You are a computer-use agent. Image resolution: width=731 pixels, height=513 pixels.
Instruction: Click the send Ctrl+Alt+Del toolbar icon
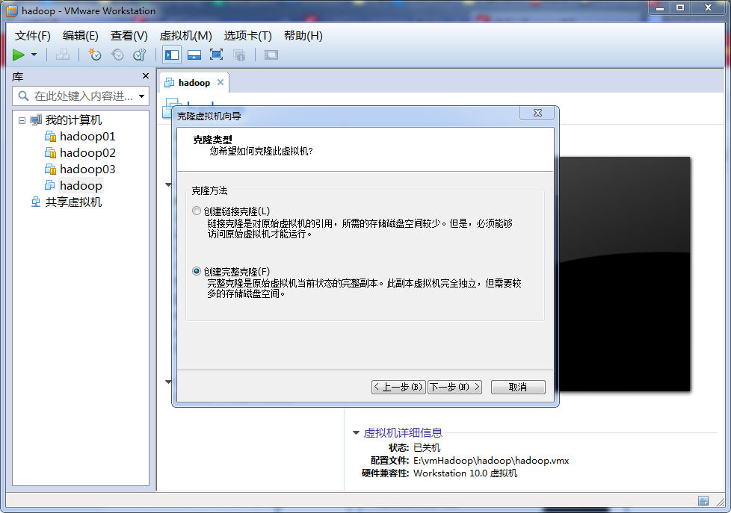pos(63,55)
